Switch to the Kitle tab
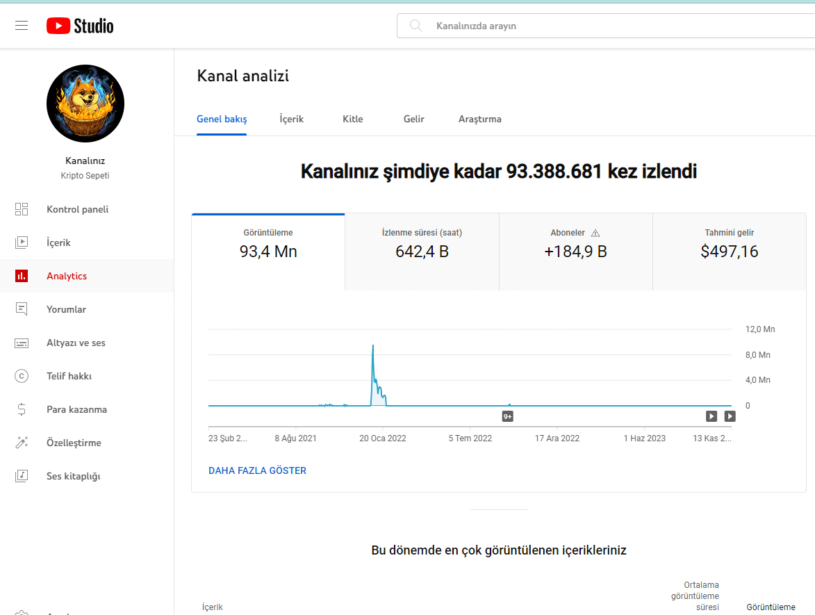The image size is (815, 615). [353, 119]
